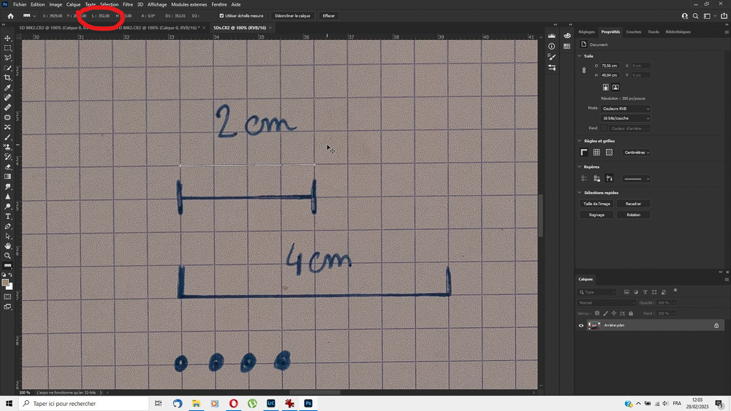Open the Affichage menu
The image size is (731, 411).
coord(157,4)
